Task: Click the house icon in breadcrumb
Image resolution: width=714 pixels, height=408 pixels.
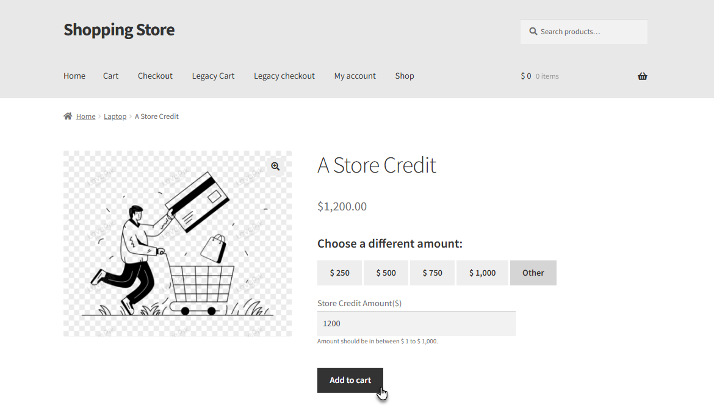Action: coord(68,116)
